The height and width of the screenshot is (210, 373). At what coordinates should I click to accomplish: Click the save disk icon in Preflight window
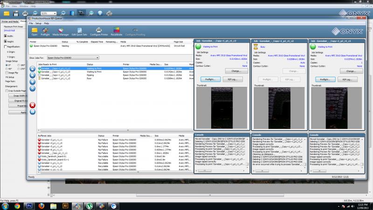16,14
